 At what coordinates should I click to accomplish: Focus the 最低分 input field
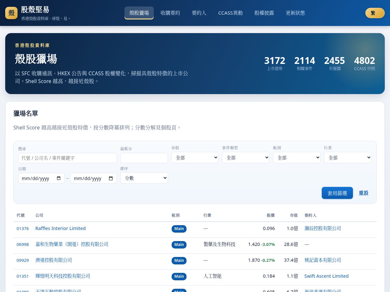pyautogui.click(x=144, y=158)
